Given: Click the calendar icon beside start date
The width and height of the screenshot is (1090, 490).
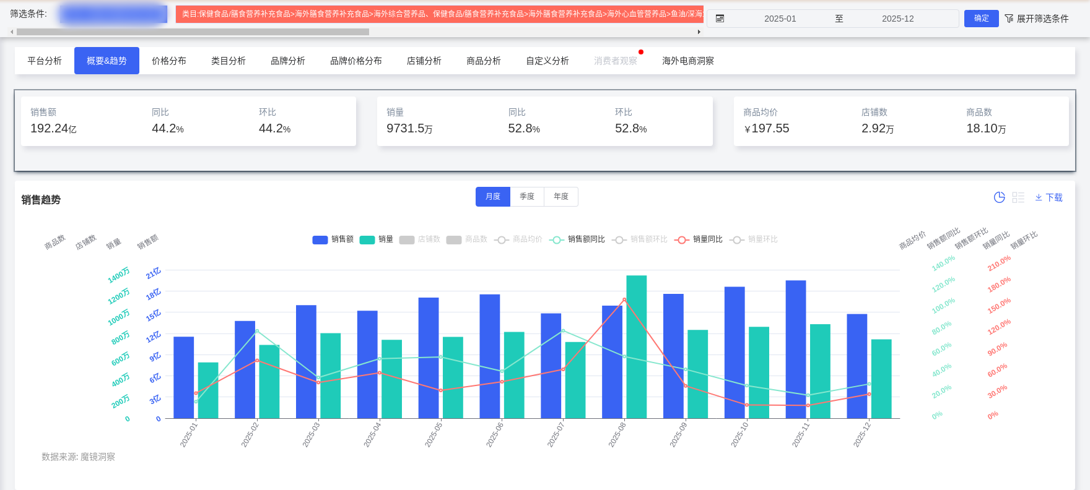Looking at the screenshot, I should click(720, 19).
